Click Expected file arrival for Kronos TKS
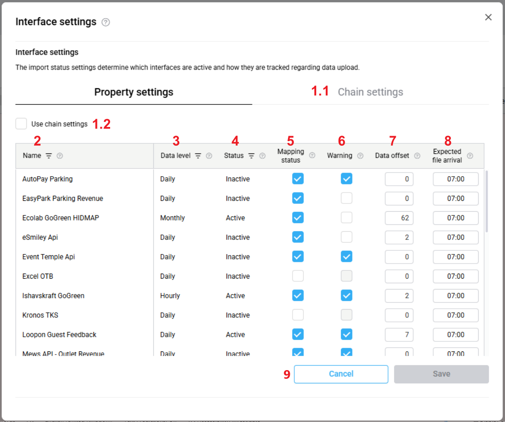 pos(456,315)
